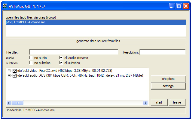Click generate data source from files button
This screenshot has height=120, width=192.
[x=96, y=41]
